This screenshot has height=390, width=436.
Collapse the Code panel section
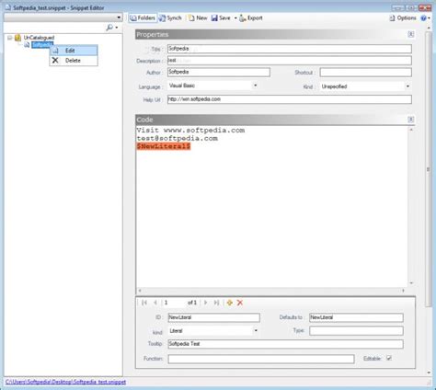[411, 120]
